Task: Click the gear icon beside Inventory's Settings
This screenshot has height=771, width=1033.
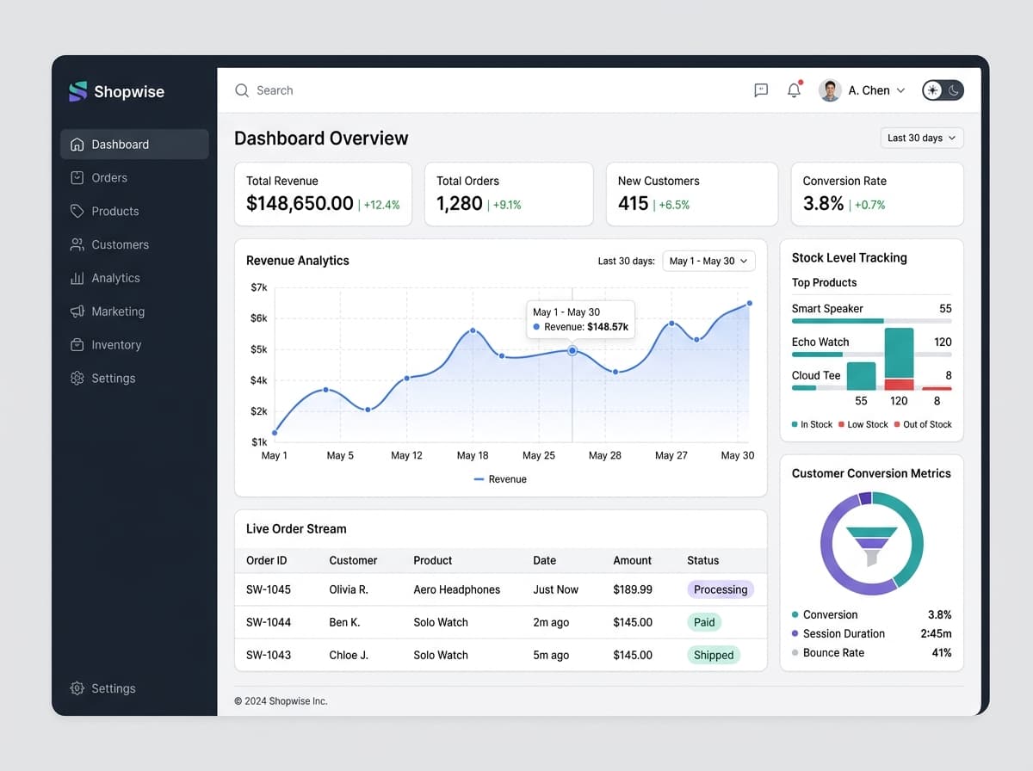Action: coord(77,379)
